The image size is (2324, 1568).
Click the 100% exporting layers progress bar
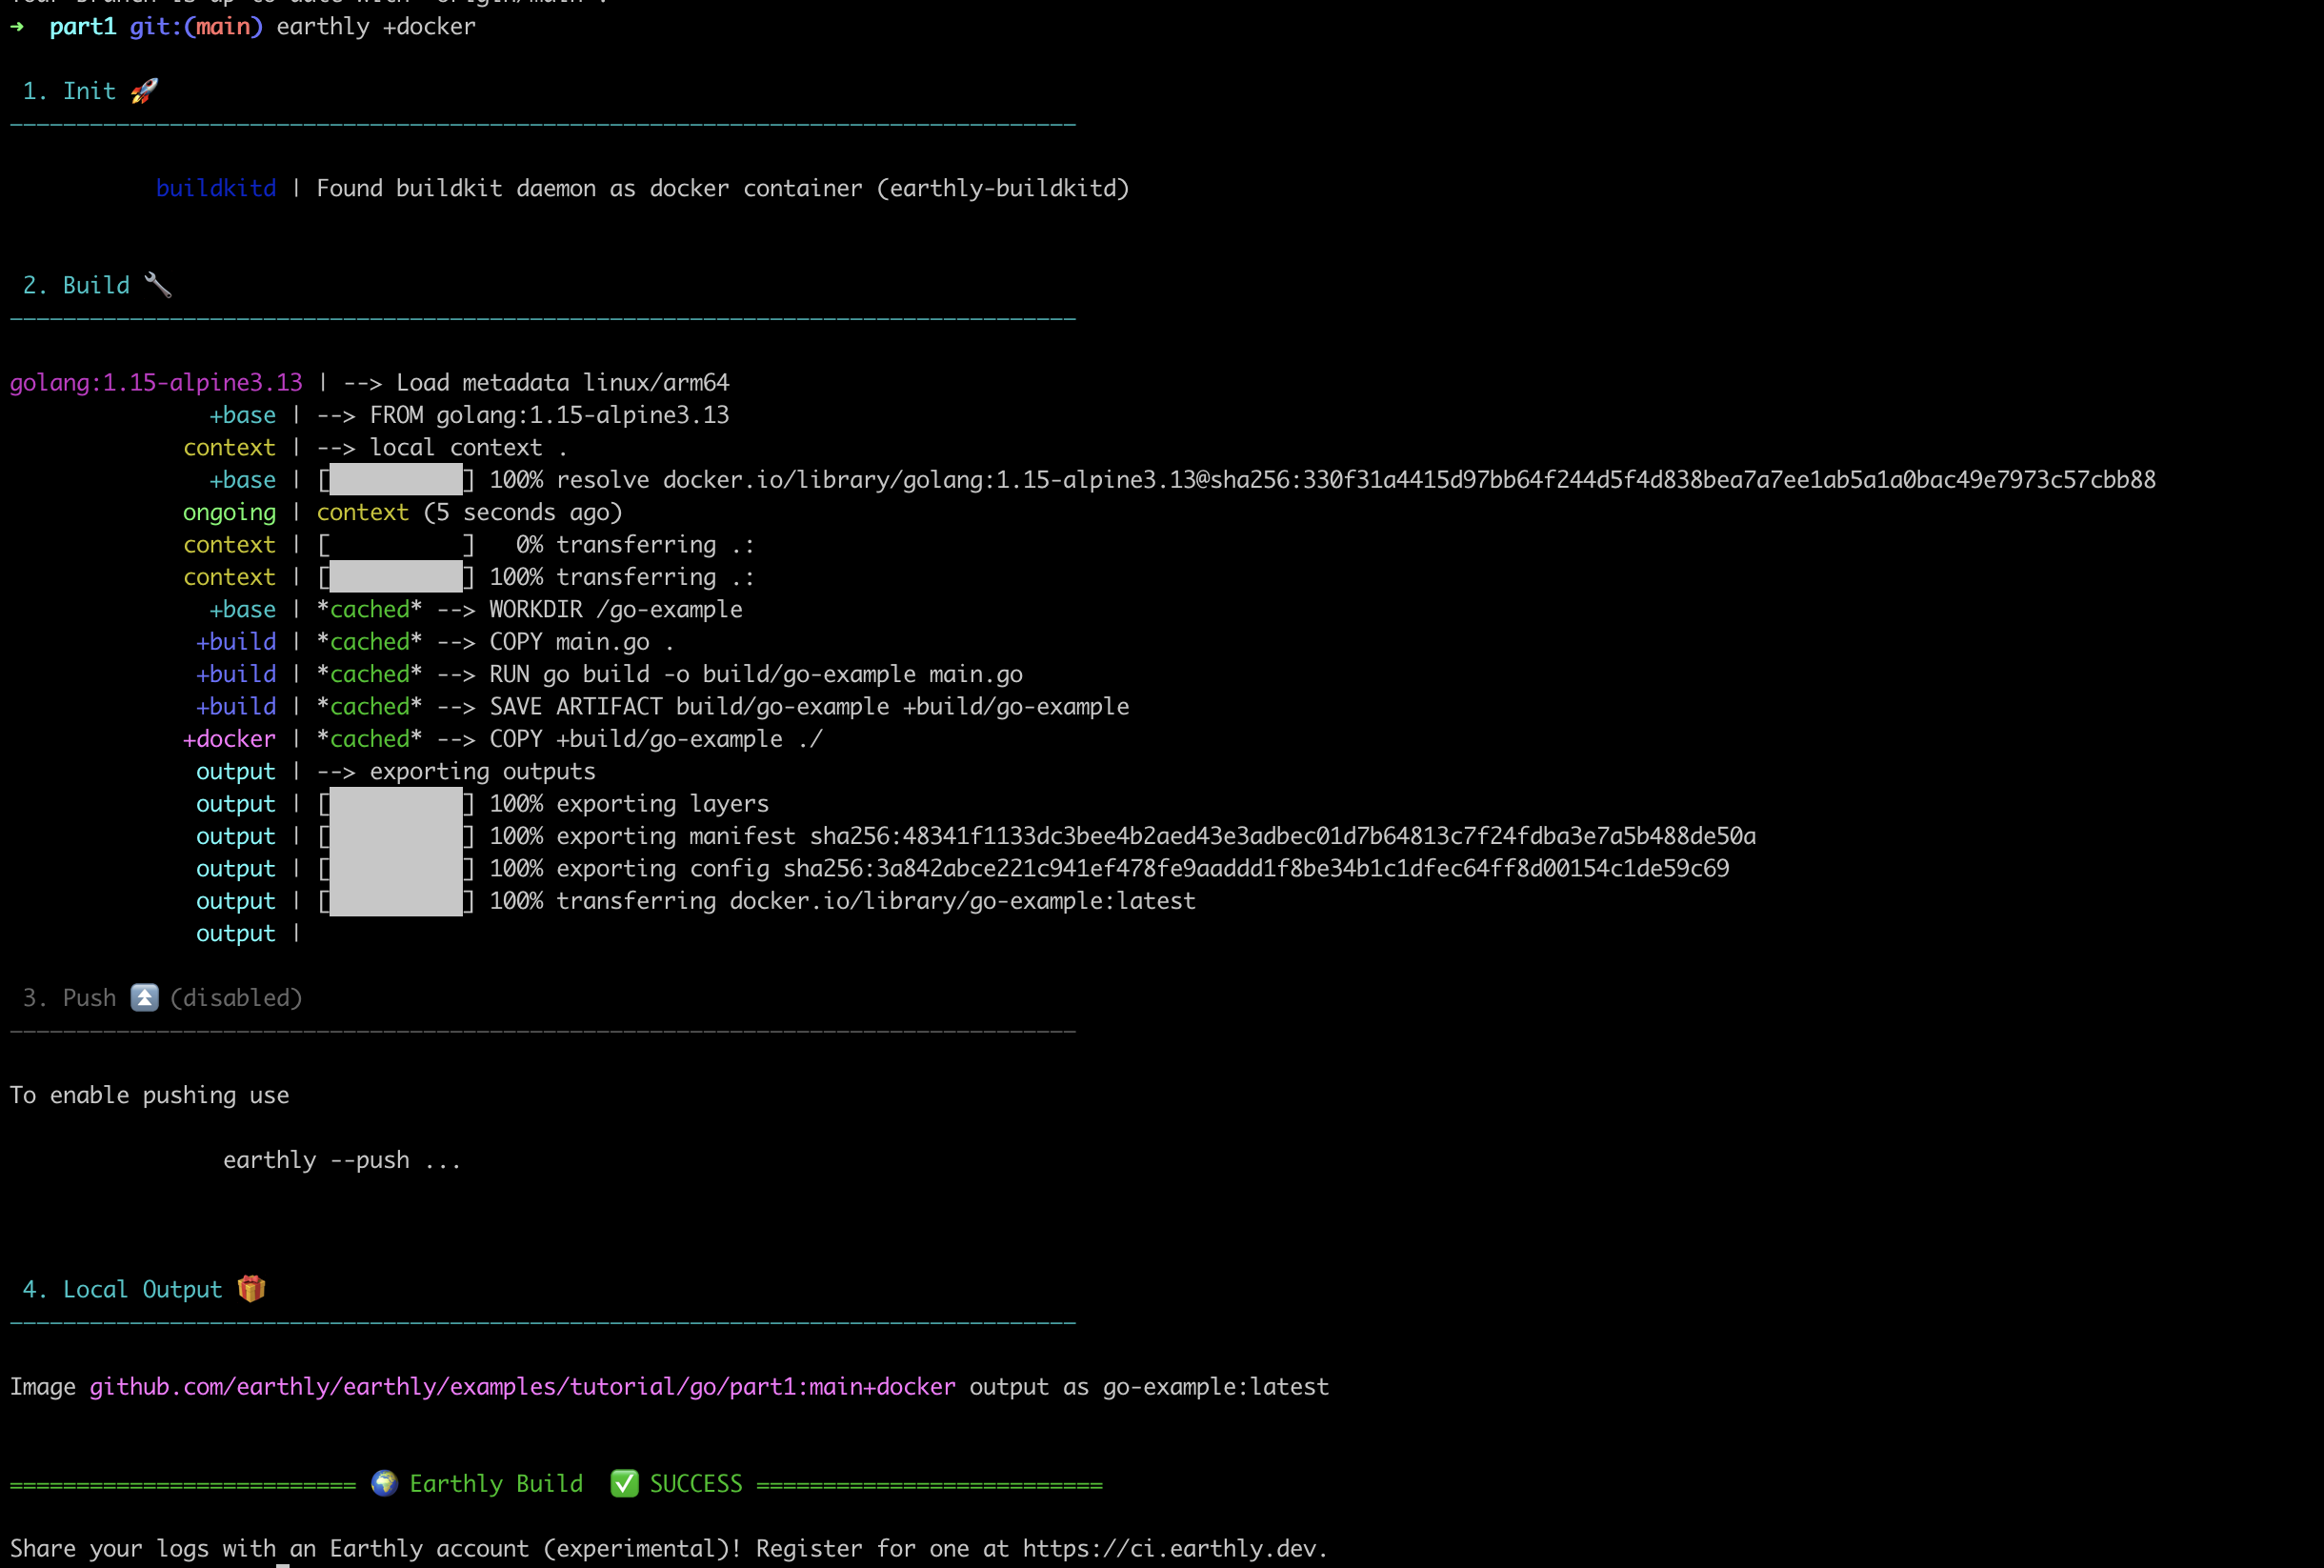coord(397,804)
